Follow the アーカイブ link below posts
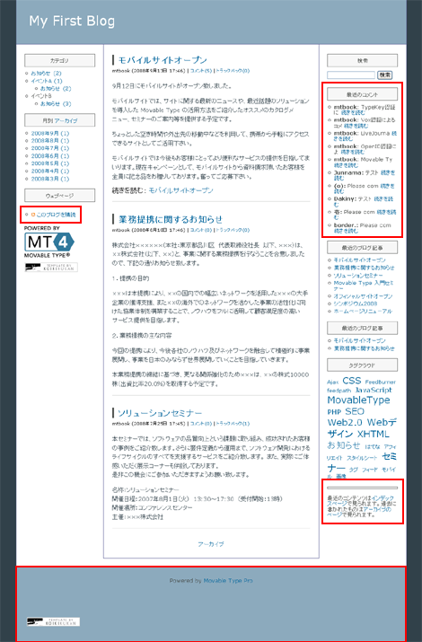 tap(211, 544)
